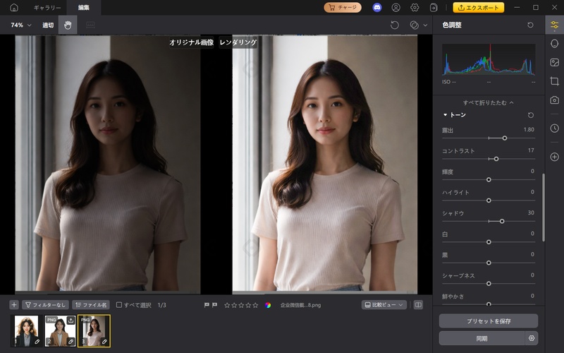The width and height of the screenshot is (564, 353).
Task: Open the 比較ビュー dropdown
Action: [x=384, y=305]
